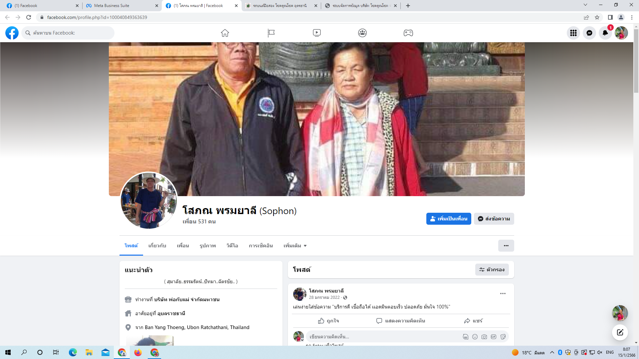Open the ตัวกรอง posts filter button
Screen dimensions: 639x359
(492, 270)
